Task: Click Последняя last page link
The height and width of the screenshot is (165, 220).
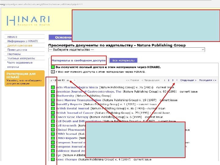Action: coord(208,80)
